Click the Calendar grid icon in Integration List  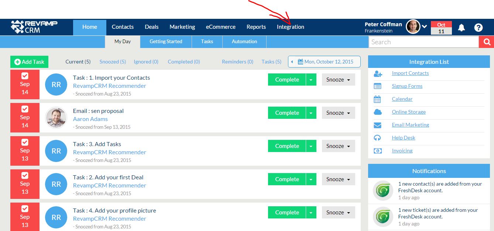click(x=377, y=99)
